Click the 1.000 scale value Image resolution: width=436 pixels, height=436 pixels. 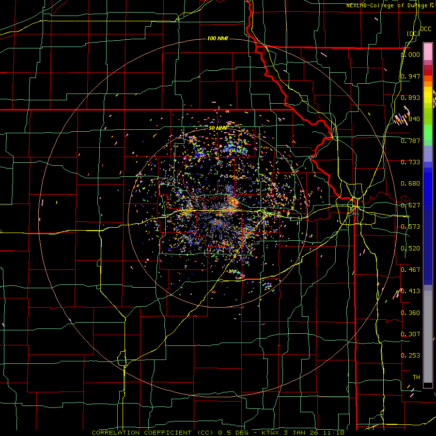410,54
